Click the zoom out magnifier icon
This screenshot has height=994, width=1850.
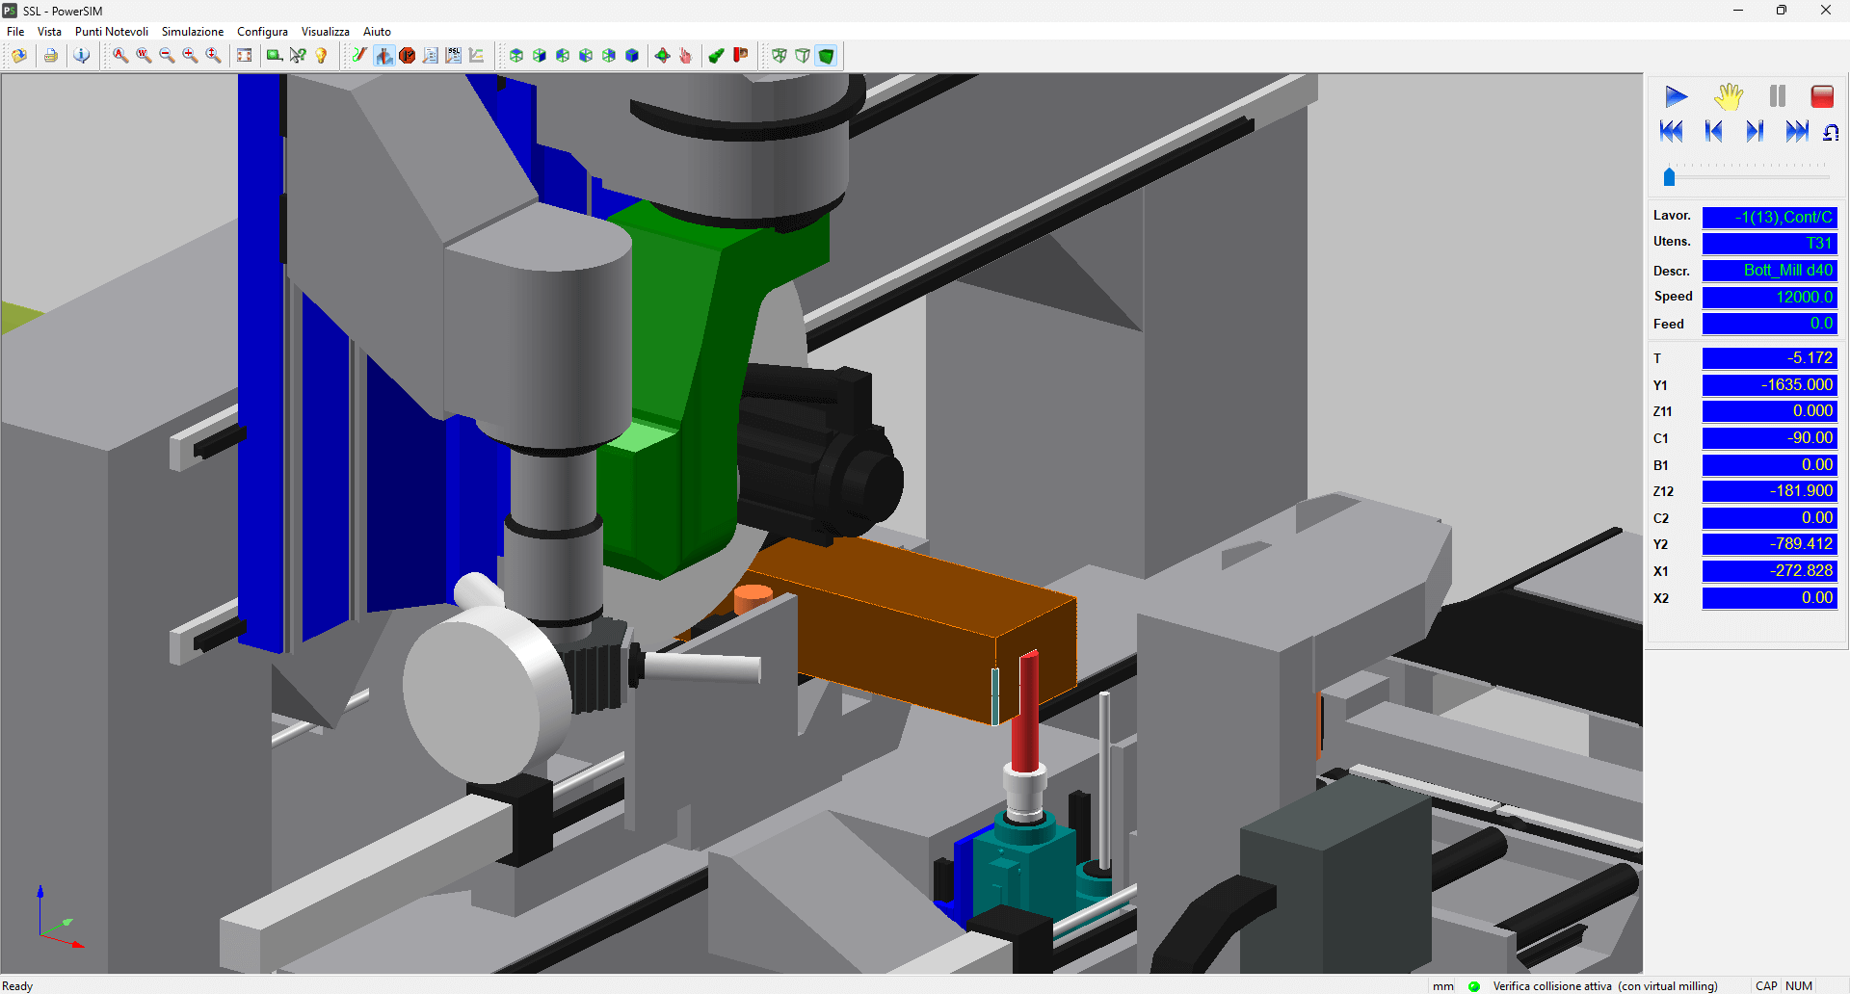[x=167, y=56]
